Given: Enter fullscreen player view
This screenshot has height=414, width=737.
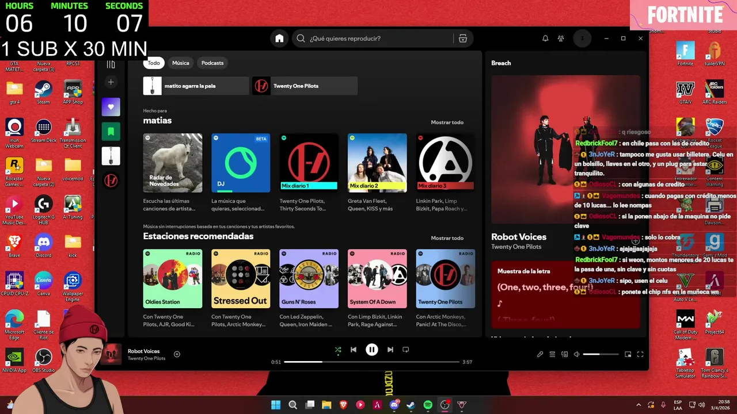Looking at the screenshot, I should click(640, 354).
